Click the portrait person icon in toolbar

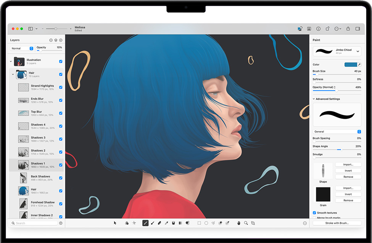coord(309,29)
